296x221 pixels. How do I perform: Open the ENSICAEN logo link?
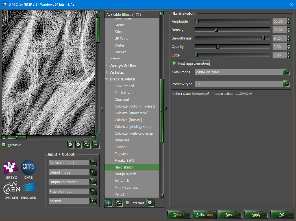click(29, 191)
